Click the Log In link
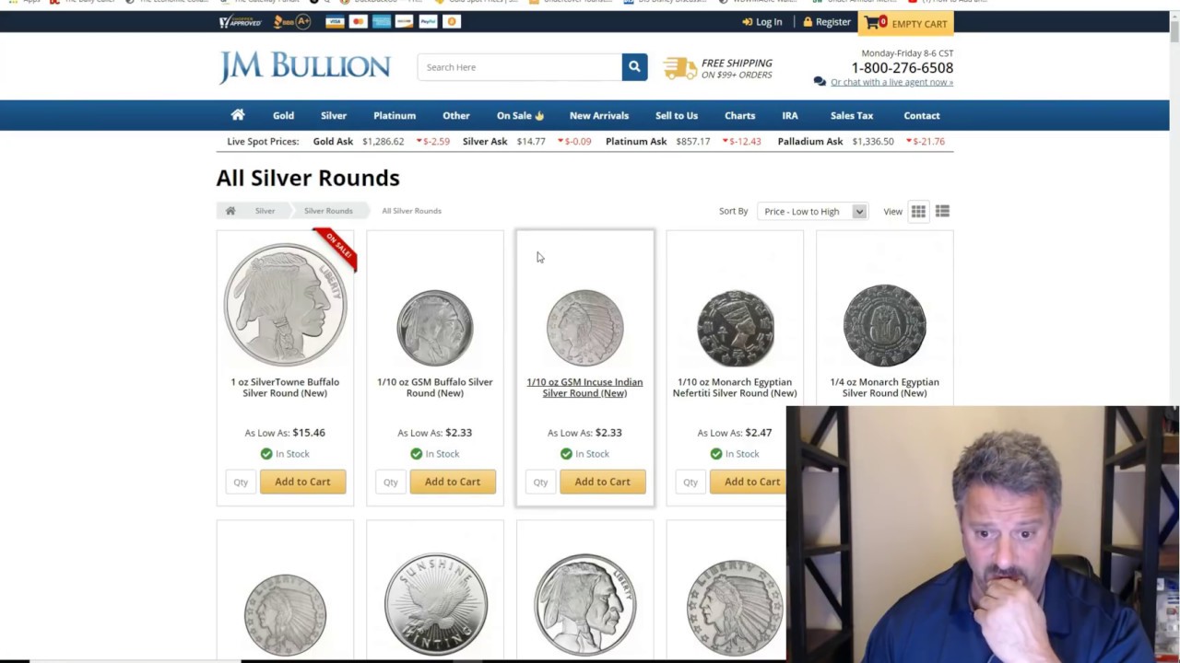This screenshot has height=663, width=1180. pos(762,22)
